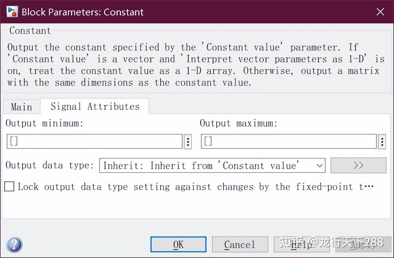Open the Output minimum three-dot options button

pos(188,142)
